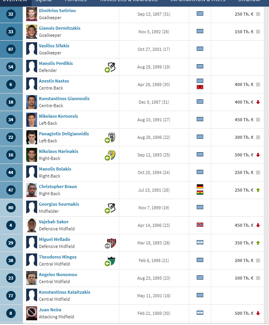Click the red down arrow by Konstantinos Giannoulis value
The width and height of the screenshot is (269, 325).
[x=258, y=102]
